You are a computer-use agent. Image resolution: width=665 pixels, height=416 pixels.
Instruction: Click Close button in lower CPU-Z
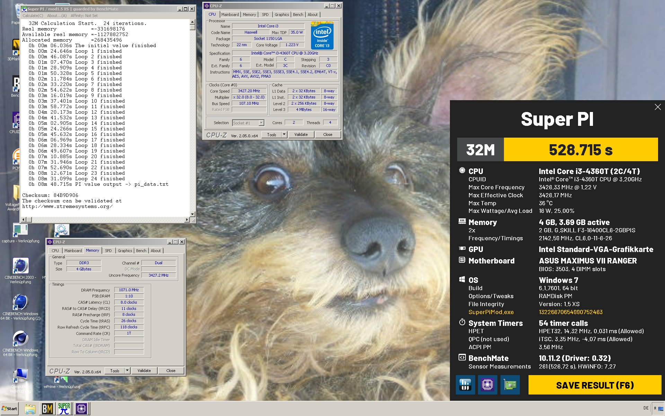coord(171,371)
